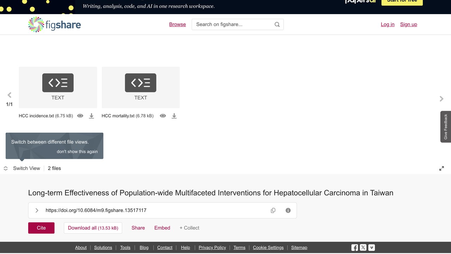451x254 pixels.
Task: Click Download all button
Action: point(93,228)
